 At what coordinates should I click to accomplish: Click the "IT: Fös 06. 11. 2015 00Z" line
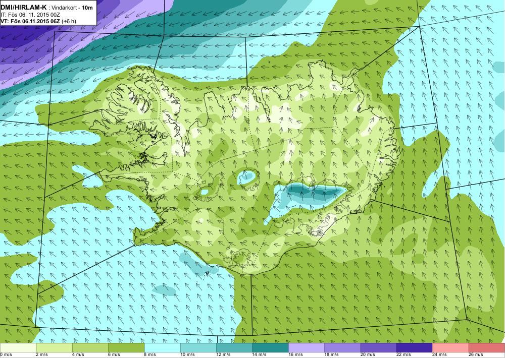[30, 15]
